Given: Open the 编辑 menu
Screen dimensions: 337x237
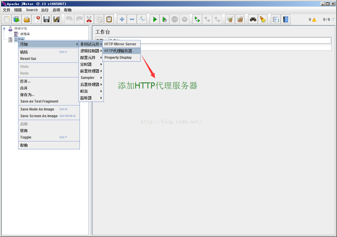Looking at the screenshot, I should click(x=18, y=10).
